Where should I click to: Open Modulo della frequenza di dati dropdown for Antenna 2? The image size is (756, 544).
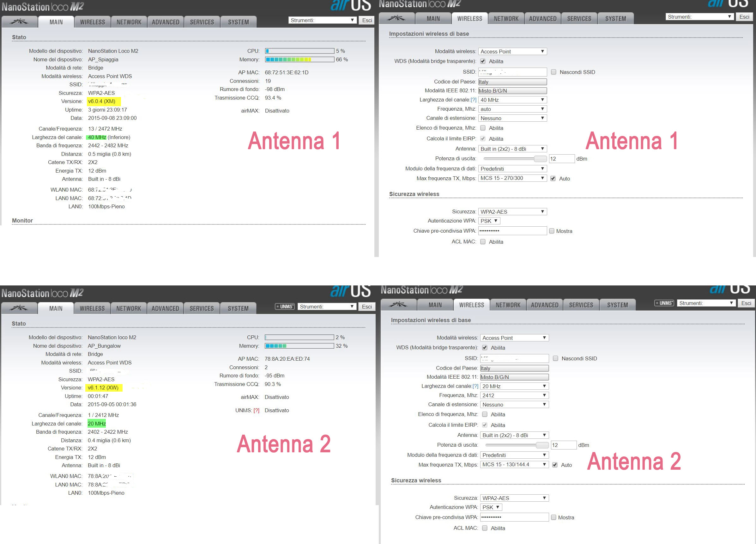[515, 455]
